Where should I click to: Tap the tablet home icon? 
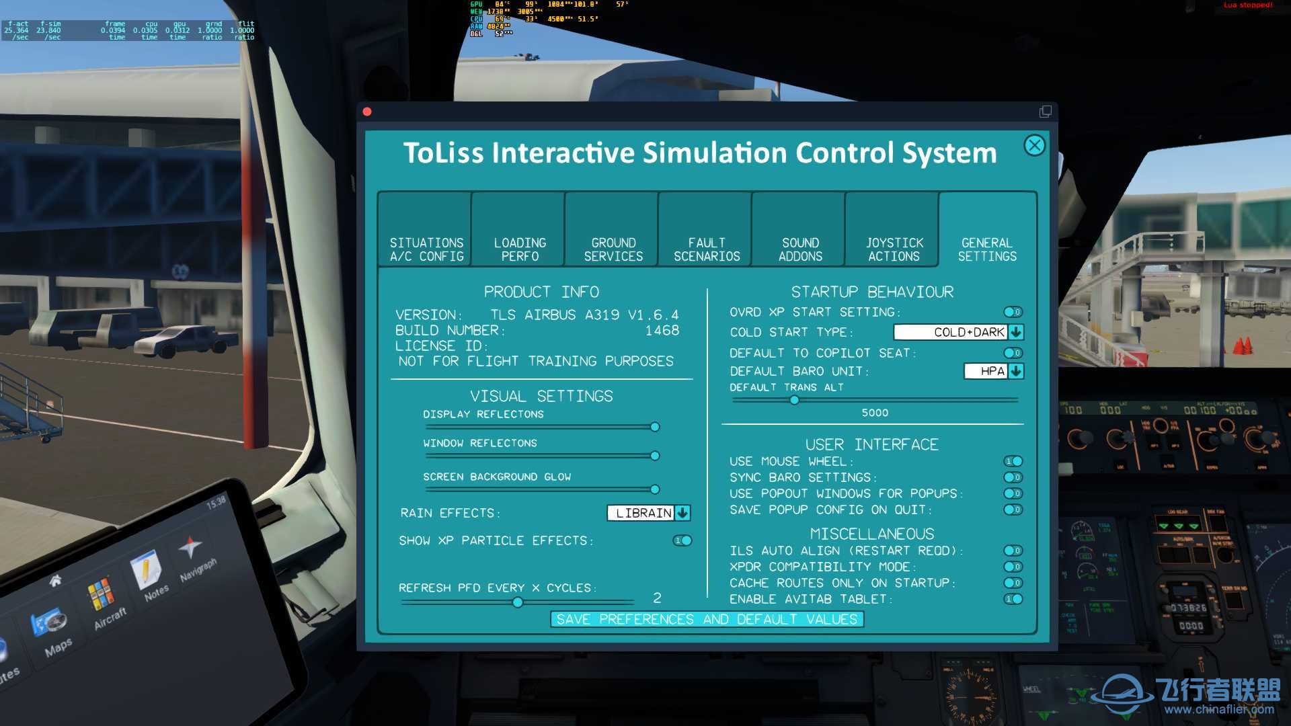[x=55, y=579]
